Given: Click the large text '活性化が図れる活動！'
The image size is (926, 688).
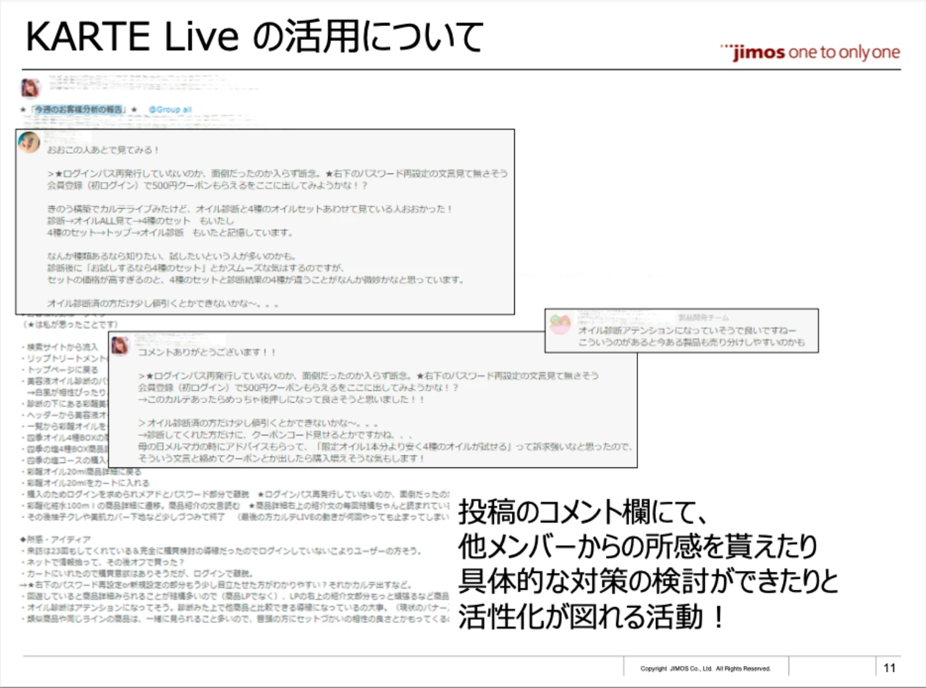Looking at the screenshot, I should pos(591,616).
